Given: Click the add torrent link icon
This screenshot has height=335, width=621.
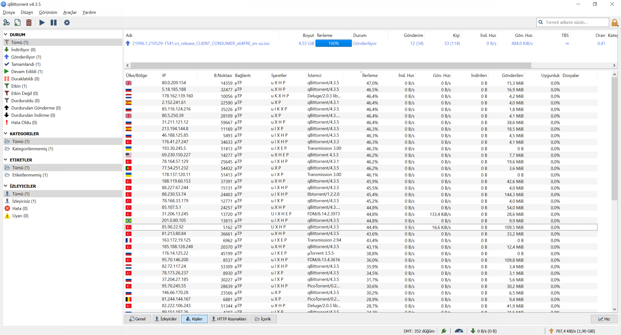Looking at the screenshot, I should [6, 23].
